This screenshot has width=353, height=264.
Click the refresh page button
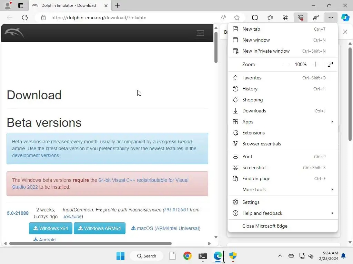25,18
